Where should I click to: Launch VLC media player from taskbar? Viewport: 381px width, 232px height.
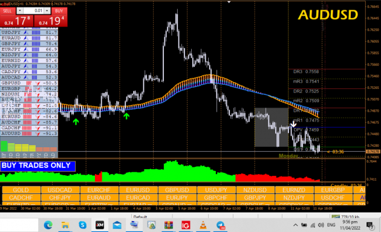[203, 225]
